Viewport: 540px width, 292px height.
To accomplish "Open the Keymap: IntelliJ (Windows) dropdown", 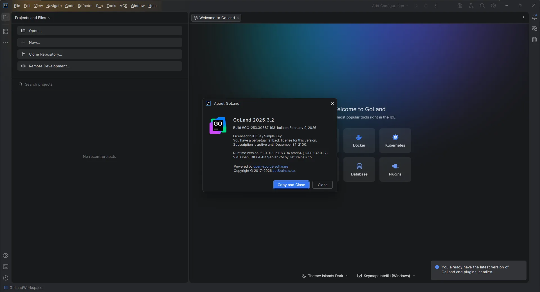I will click(386, 276).
